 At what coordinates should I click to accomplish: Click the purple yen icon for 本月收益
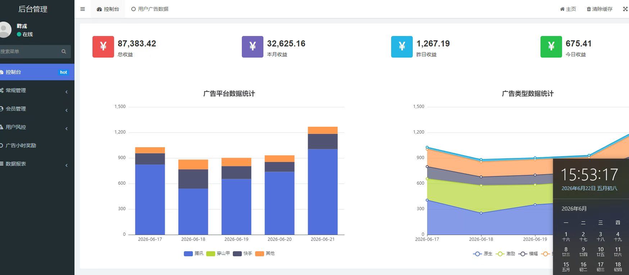[x=253, y=47]
